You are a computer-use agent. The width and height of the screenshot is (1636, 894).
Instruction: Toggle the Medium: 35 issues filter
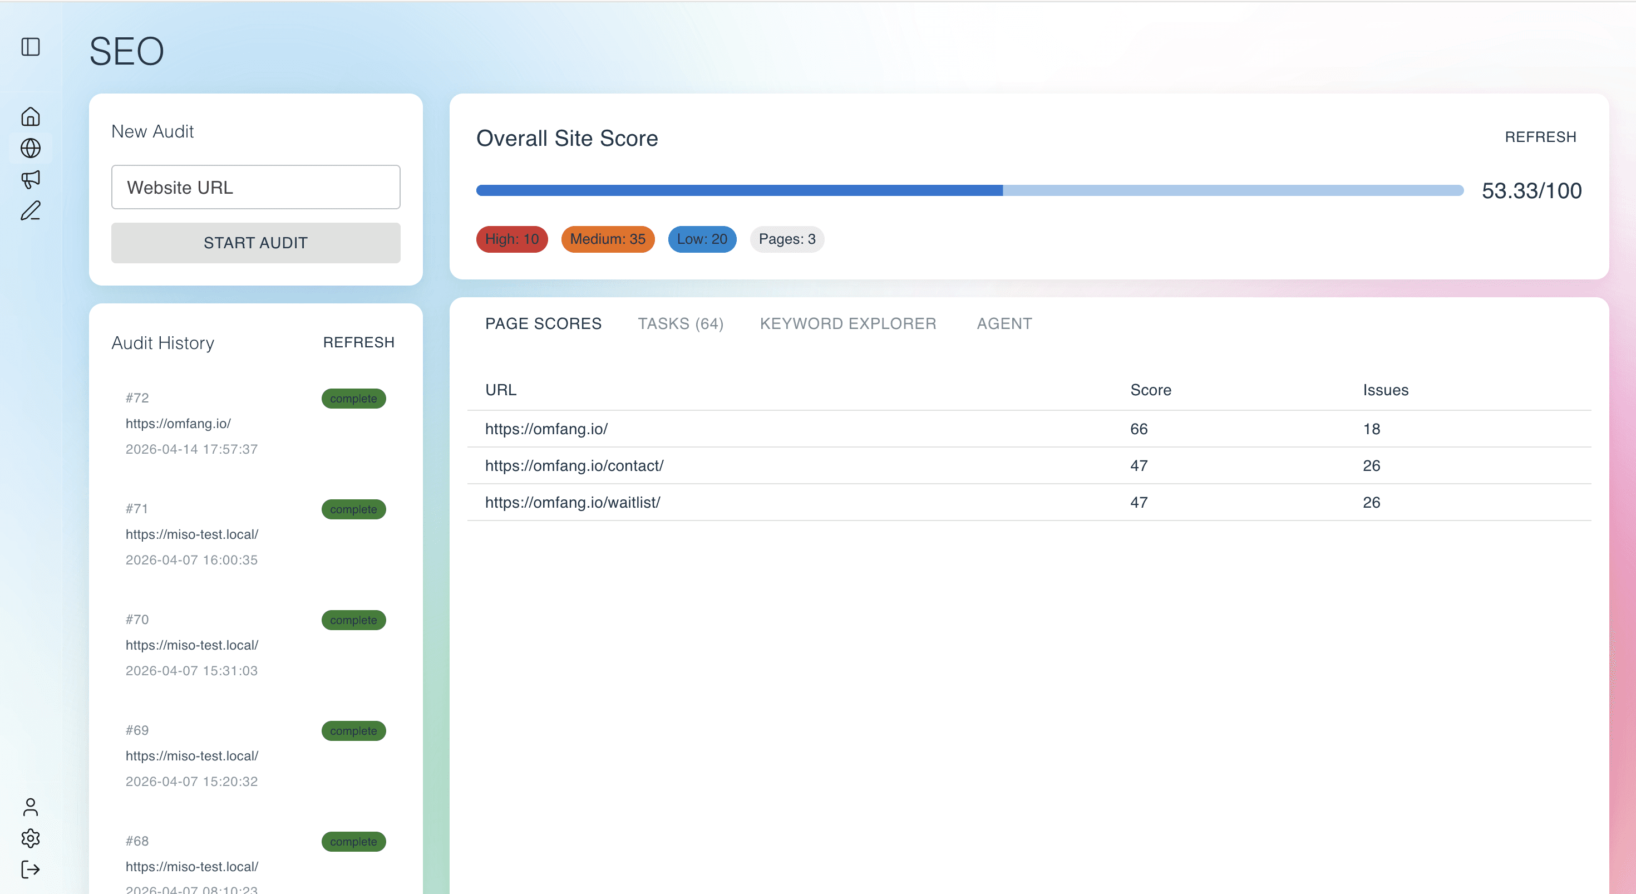pos(607,239)
